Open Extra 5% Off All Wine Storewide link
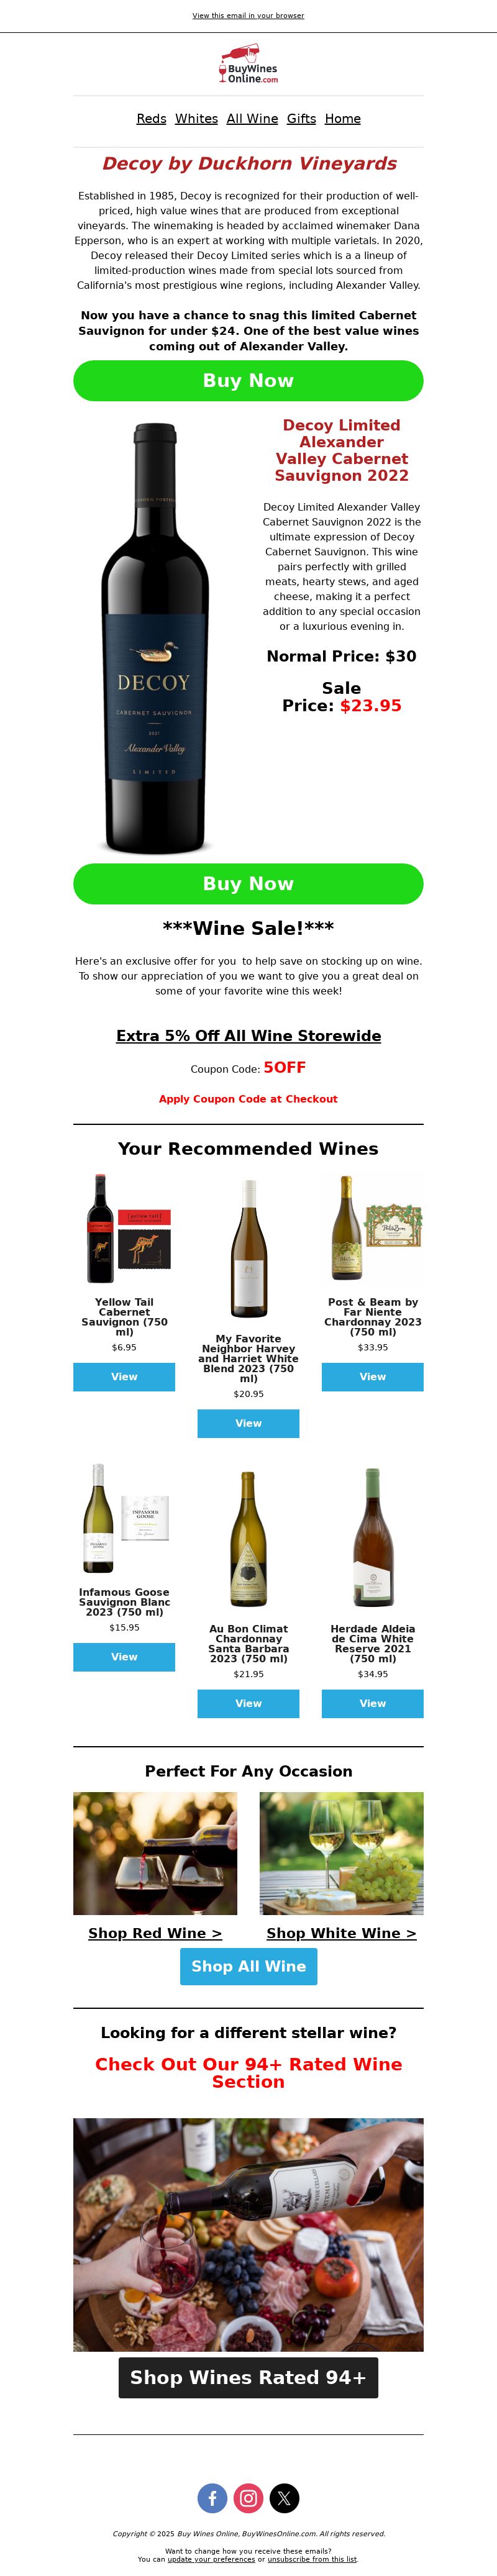 coord(248,1035)
